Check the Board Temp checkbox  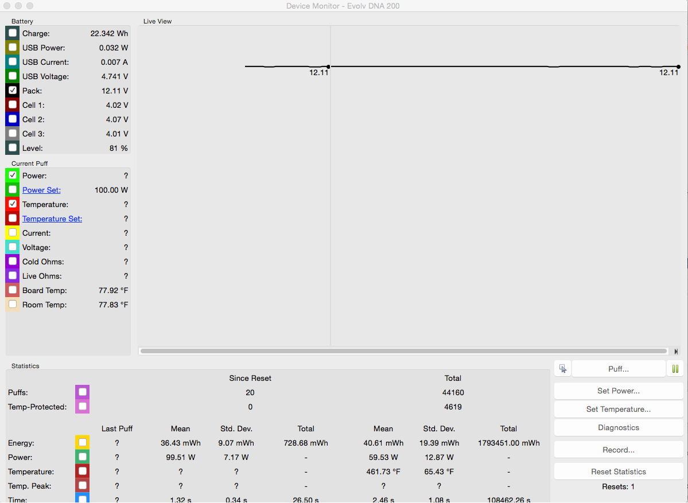pyautogui.click(x=13, y=290)
